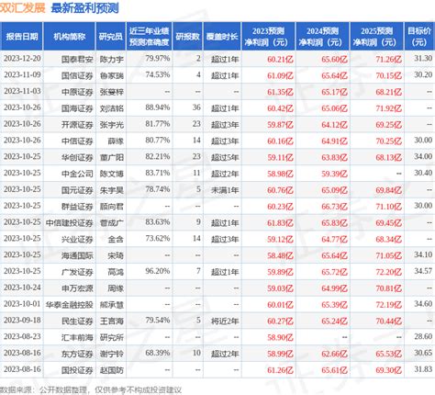Select the '报告日期' column header
The height and width of the screenshot is (395, 435).
point(22,37)
